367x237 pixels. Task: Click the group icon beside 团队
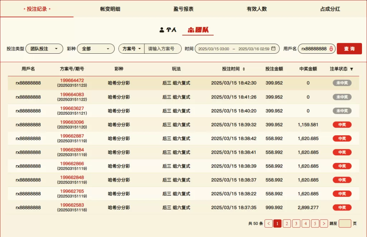[191, 30]
